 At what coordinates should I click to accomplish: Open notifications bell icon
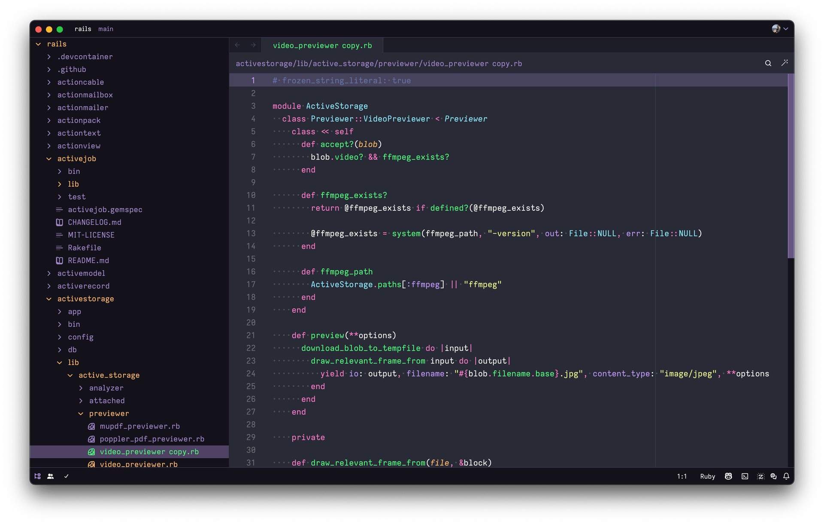pos(786,476)
